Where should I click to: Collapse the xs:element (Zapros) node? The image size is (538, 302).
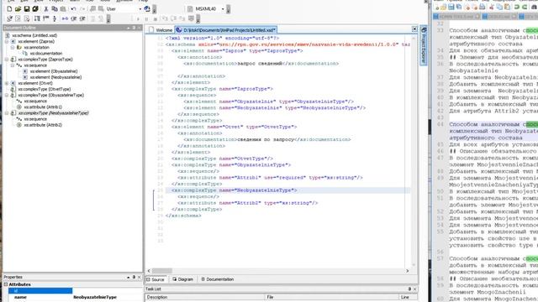point(7,41)
